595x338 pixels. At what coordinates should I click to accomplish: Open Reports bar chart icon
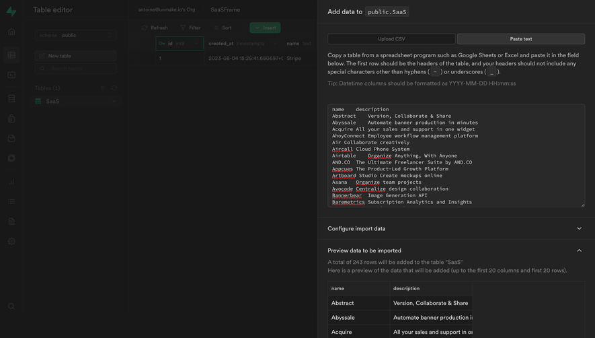[11, 182]
